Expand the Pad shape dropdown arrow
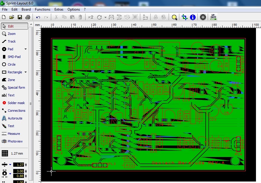The image size is (261, 183). (25, 49)
